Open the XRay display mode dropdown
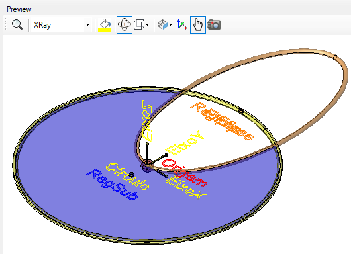Screen dimensions: 351x254 [x=87, y=25]
